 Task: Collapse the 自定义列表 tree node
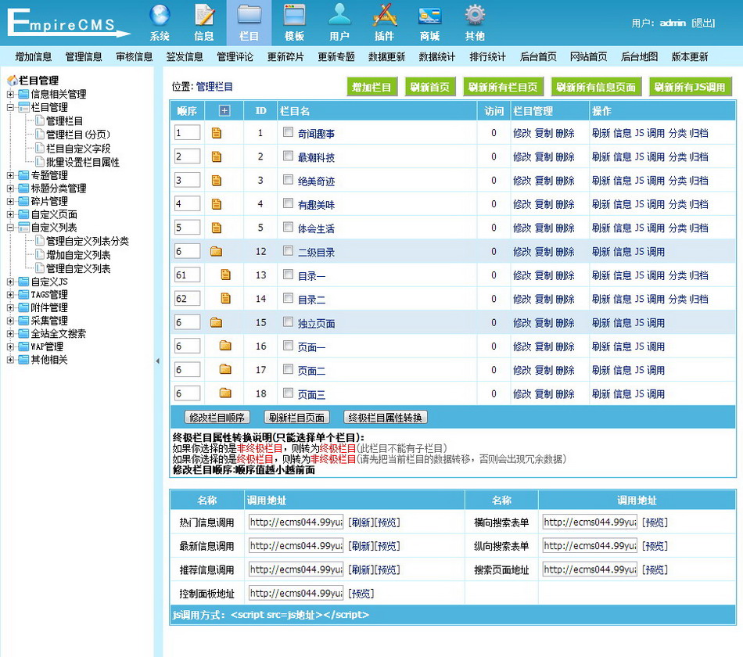point(10,228)
